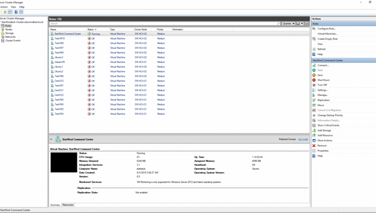Click the Connect icon
The height and width of the screenshot is (213, 376).
[x=314, y=65]
